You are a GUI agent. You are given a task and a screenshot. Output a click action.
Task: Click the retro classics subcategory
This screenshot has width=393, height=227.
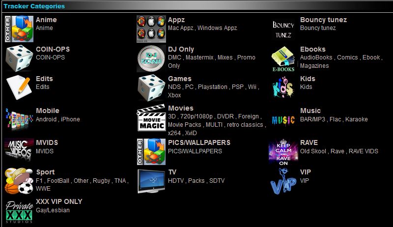(x=245, y=125)
